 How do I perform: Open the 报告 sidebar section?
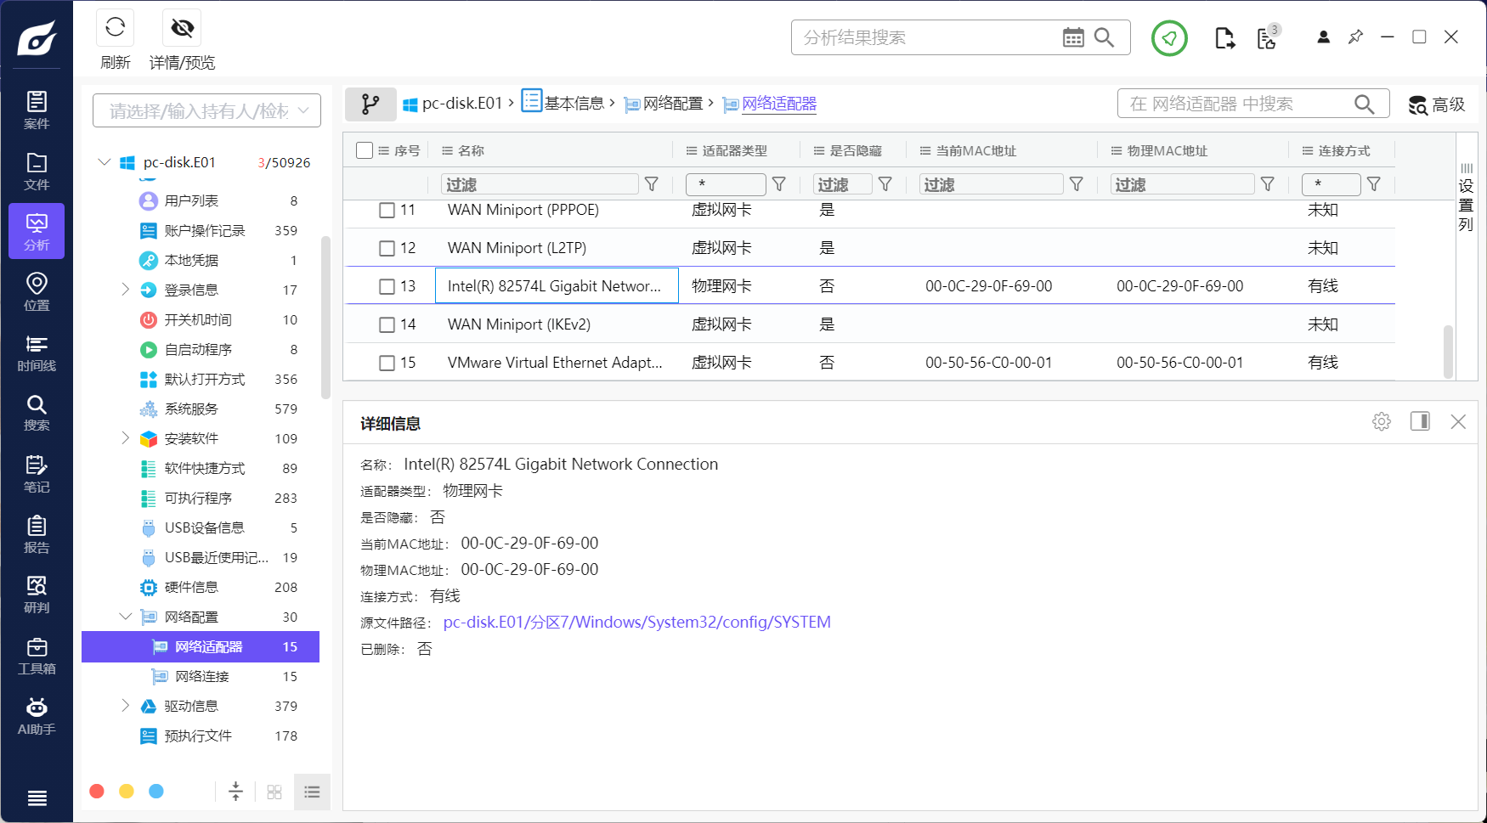coord(37,534)
